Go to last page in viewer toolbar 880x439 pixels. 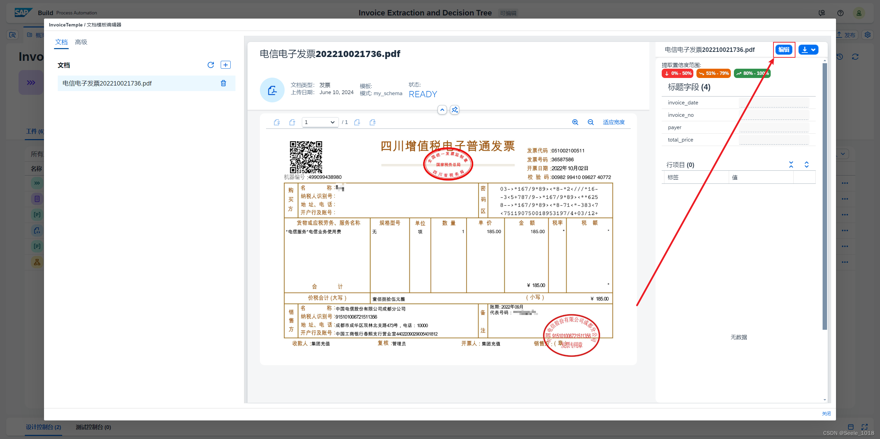click(373, 122)
